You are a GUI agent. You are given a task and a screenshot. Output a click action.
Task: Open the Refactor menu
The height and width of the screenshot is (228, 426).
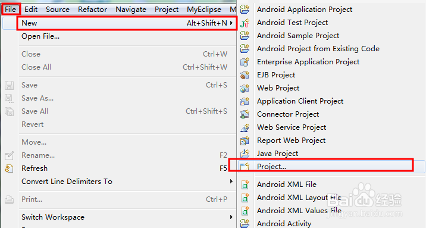click(x=92, y=10)
